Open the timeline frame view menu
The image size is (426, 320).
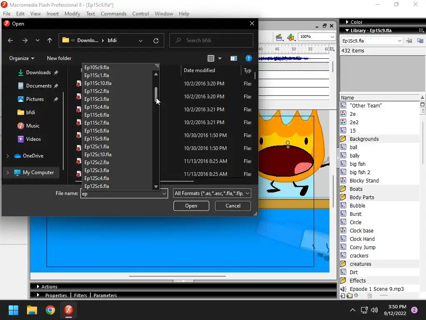(332, 49)
